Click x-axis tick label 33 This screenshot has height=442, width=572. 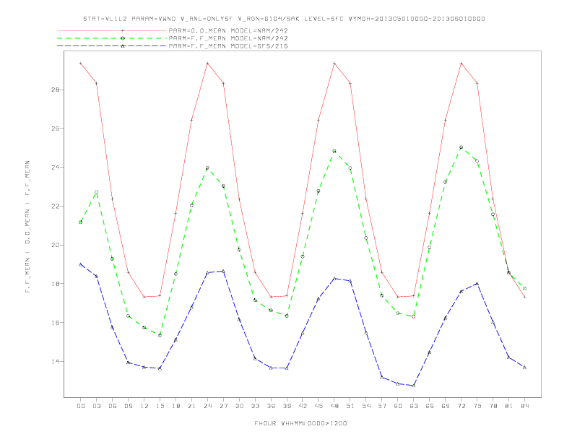pyautogui.click(x=255, y=406)
